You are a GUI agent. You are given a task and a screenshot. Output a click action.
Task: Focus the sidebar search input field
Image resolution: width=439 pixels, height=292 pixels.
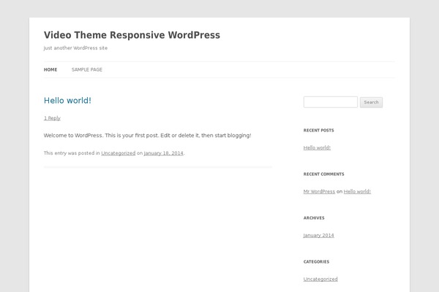click(331, 102)
